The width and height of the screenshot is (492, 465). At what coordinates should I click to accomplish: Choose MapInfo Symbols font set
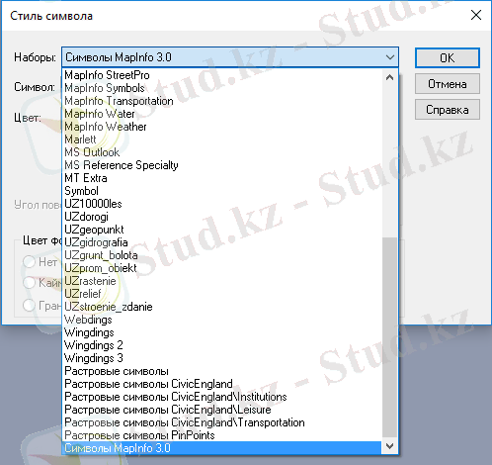[222, 88]
